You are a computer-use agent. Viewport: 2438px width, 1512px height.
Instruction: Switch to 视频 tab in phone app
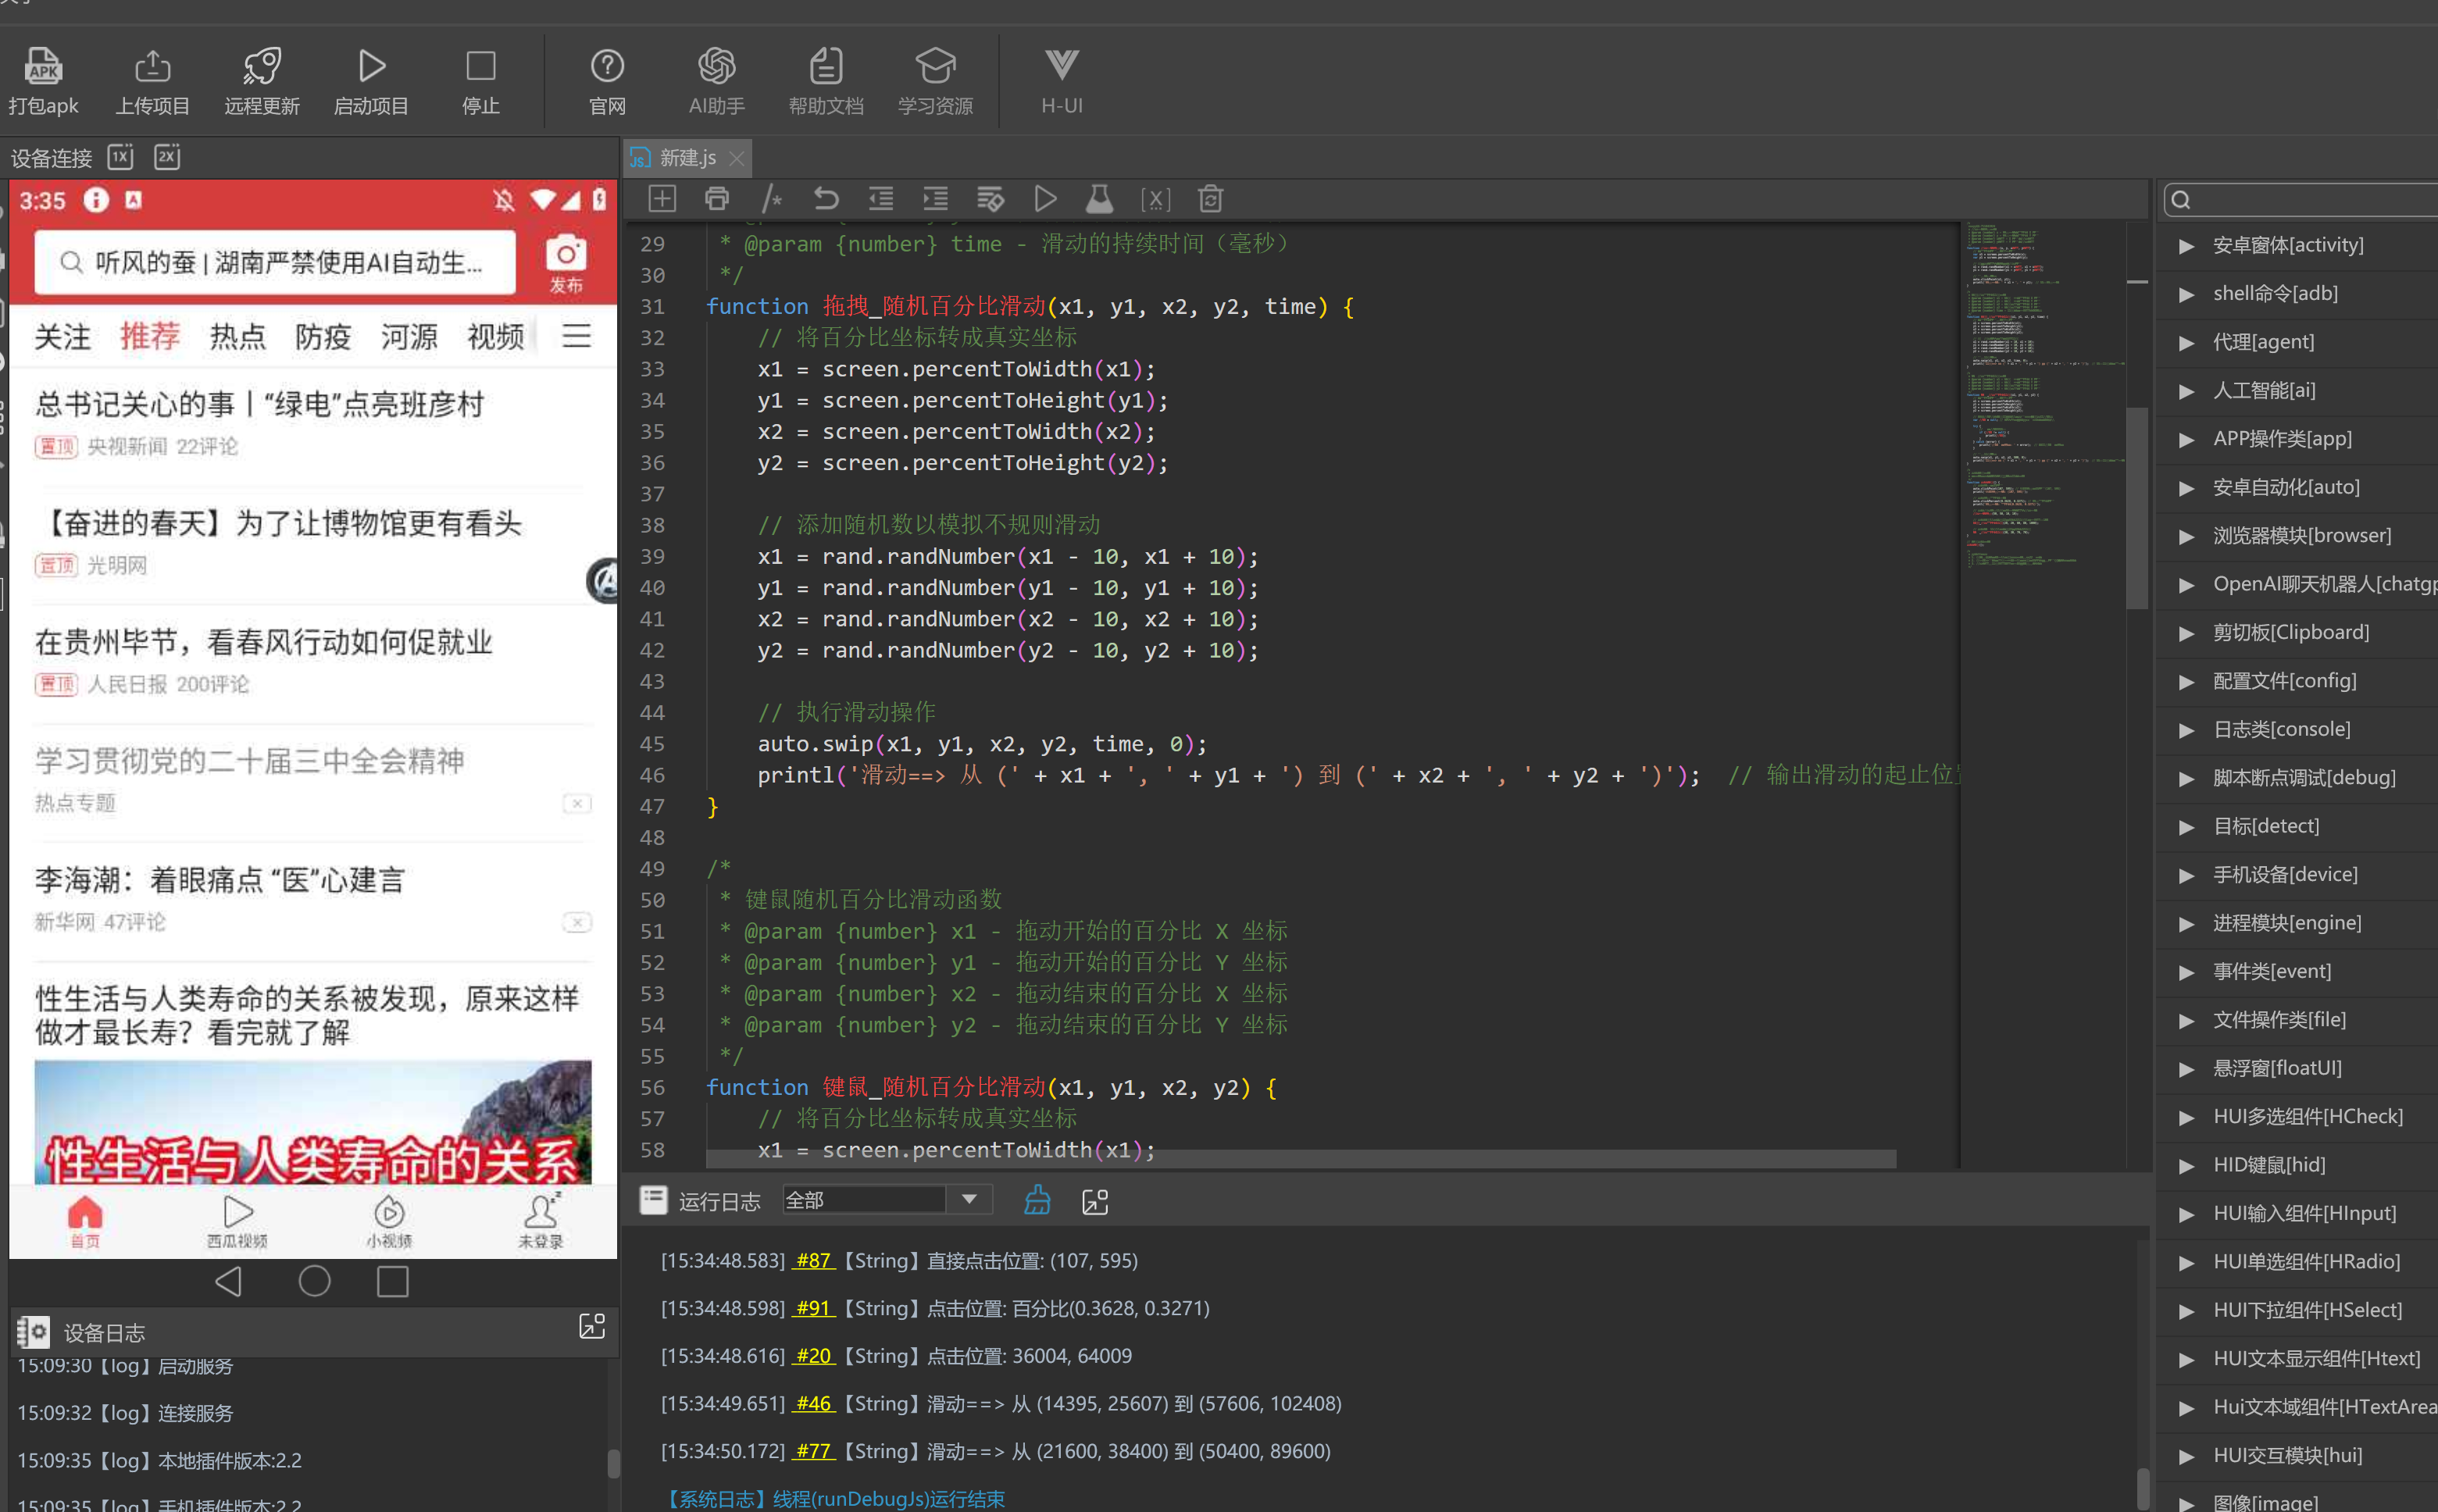point(495,337)
